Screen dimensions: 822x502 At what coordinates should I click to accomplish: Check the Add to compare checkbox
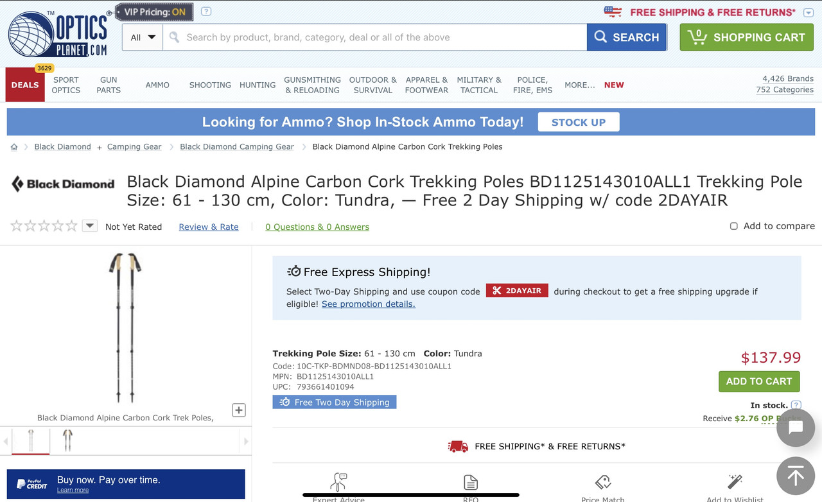[734, 226]
